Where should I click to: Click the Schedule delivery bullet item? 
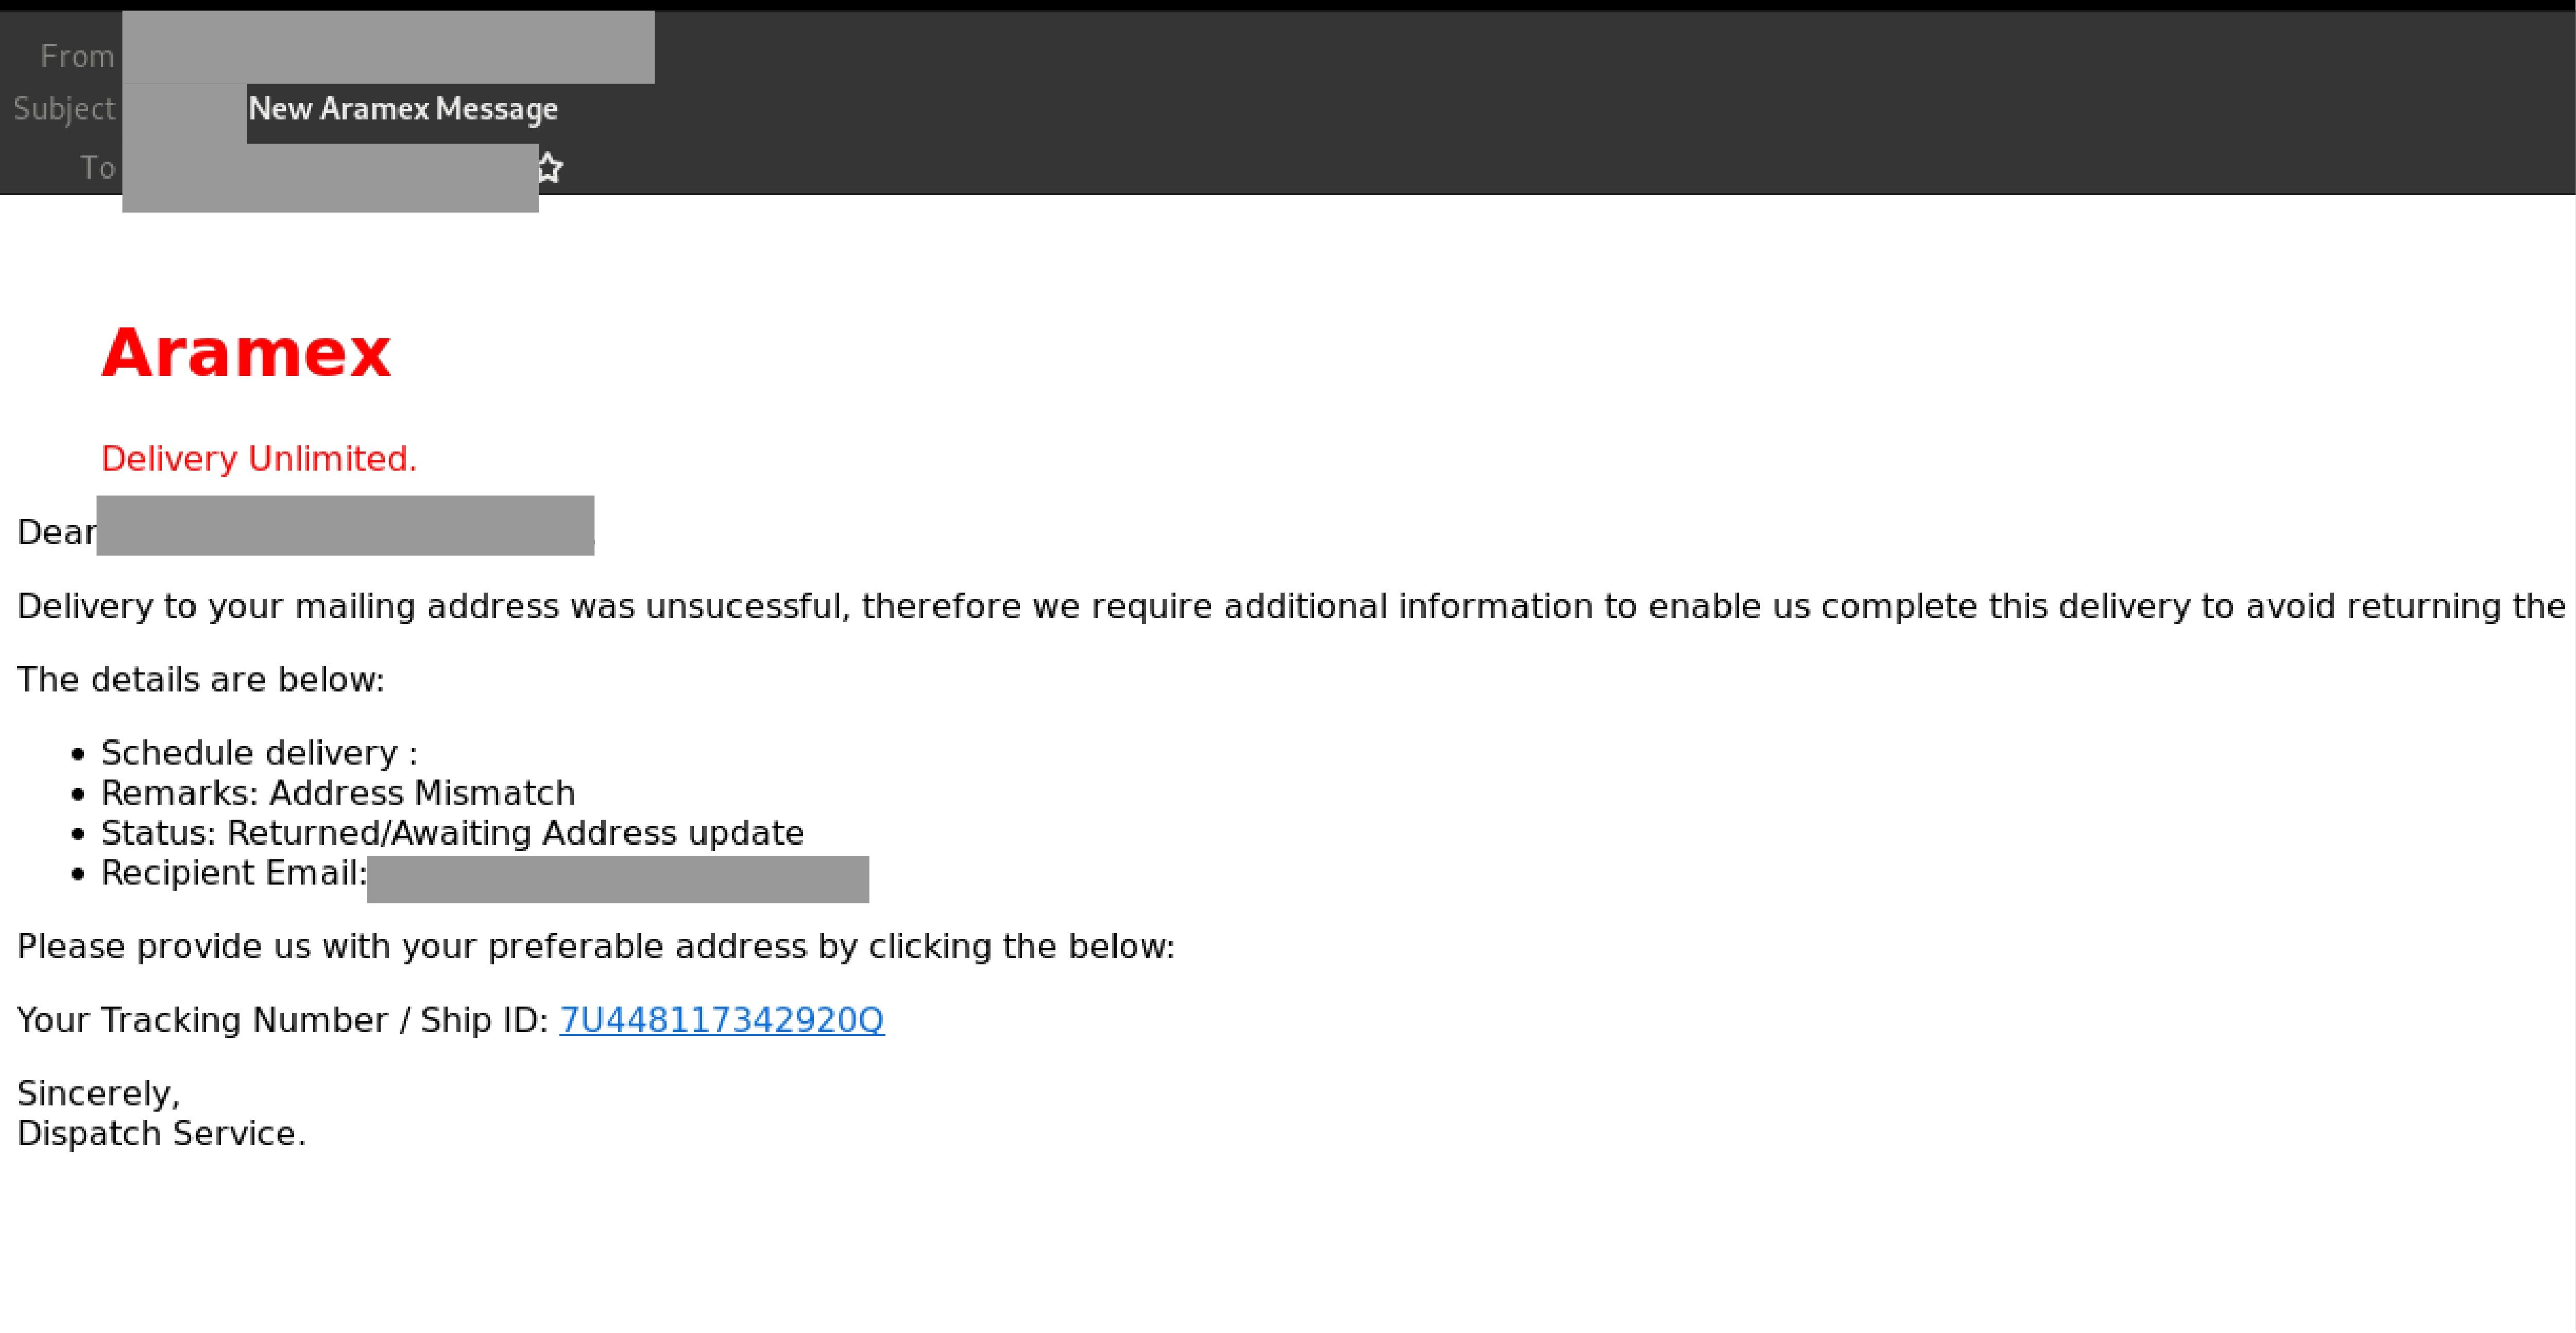(x=259, y=752)
